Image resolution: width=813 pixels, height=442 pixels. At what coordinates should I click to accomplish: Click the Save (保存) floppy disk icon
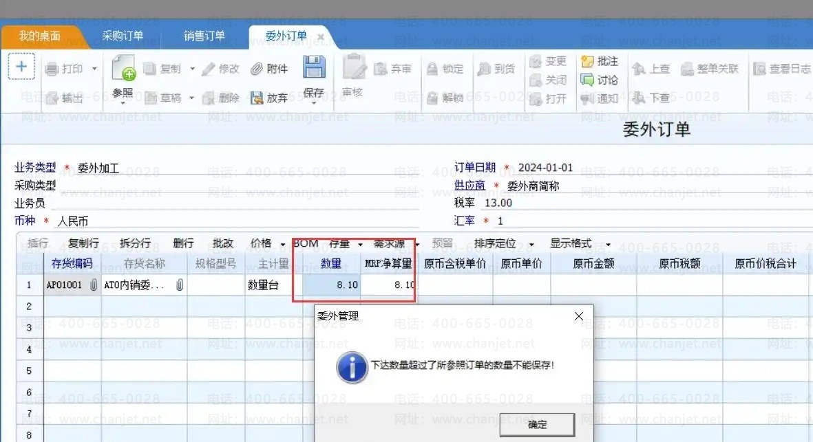click(314, 69)
